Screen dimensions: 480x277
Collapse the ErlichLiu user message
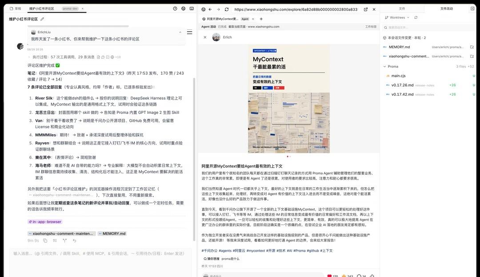180,32
